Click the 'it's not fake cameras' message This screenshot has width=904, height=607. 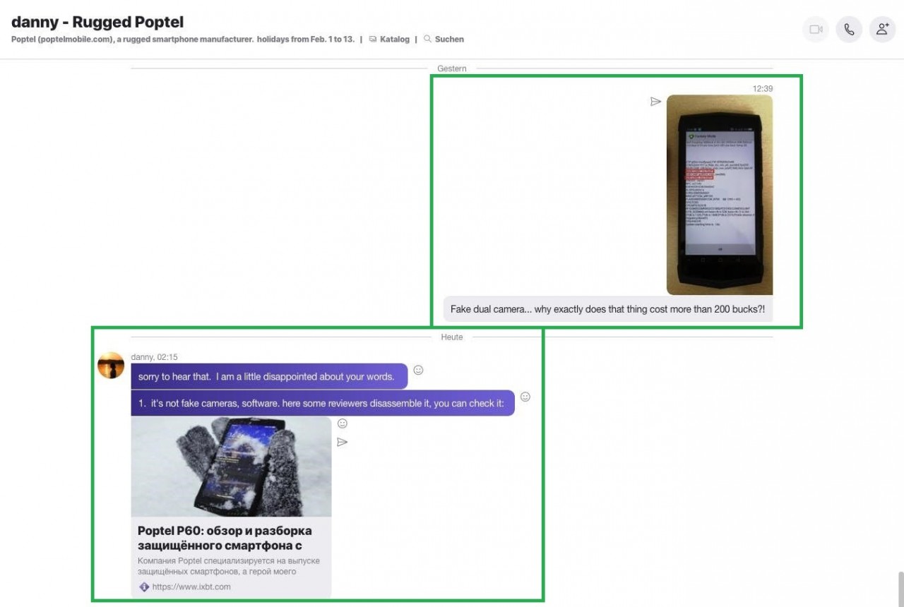coord(323,403)
